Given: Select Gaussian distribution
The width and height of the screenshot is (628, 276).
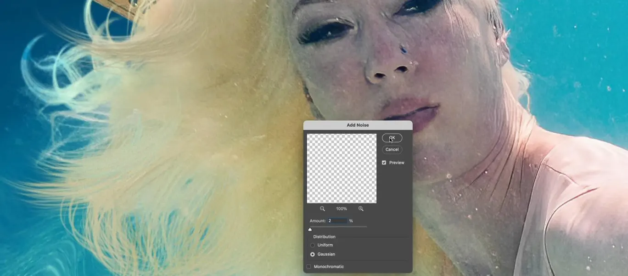Looking at the screenshot, I should pos(313,254).
